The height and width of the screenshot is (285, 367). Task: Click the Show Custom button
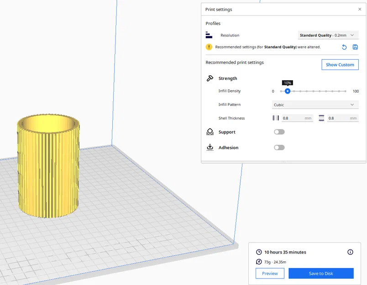[340, 64]
